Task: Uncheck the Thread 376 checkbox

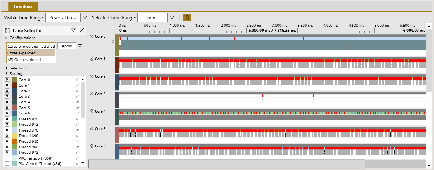Action: point(7,130)
